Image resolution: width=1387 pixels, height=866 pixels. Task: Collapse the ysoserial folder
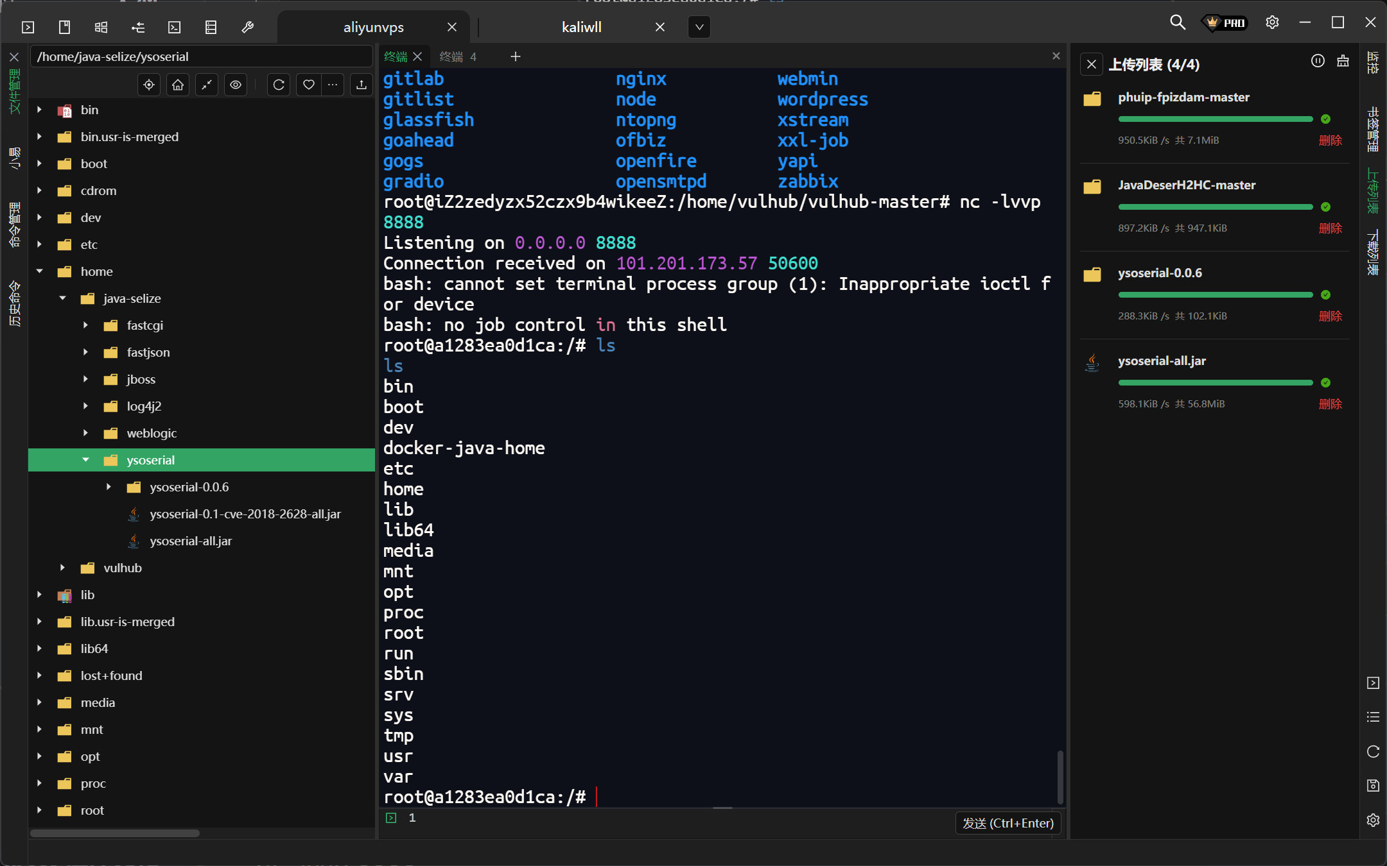85,460
